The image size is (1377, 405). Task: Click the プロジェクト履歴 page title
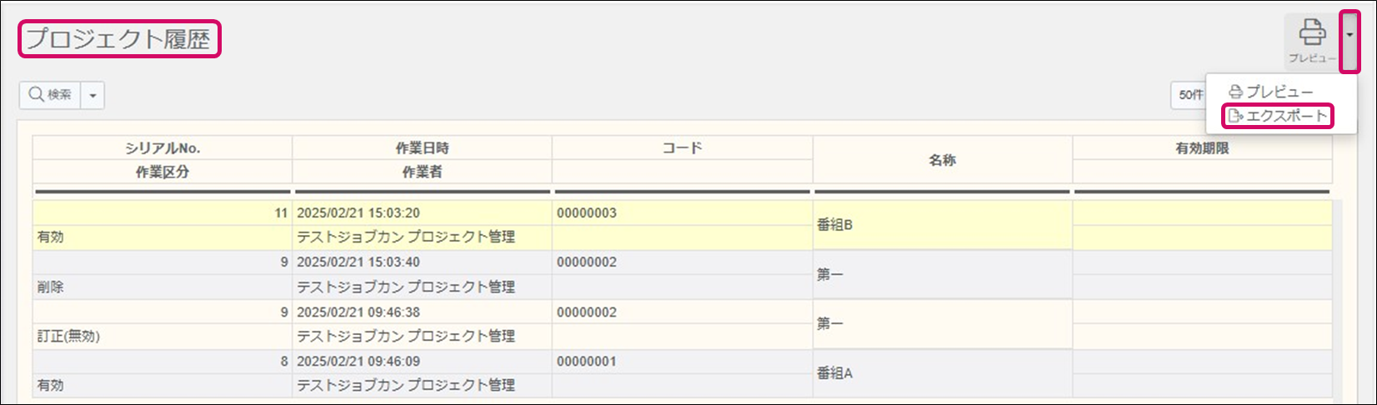click(x=119, y=39)
